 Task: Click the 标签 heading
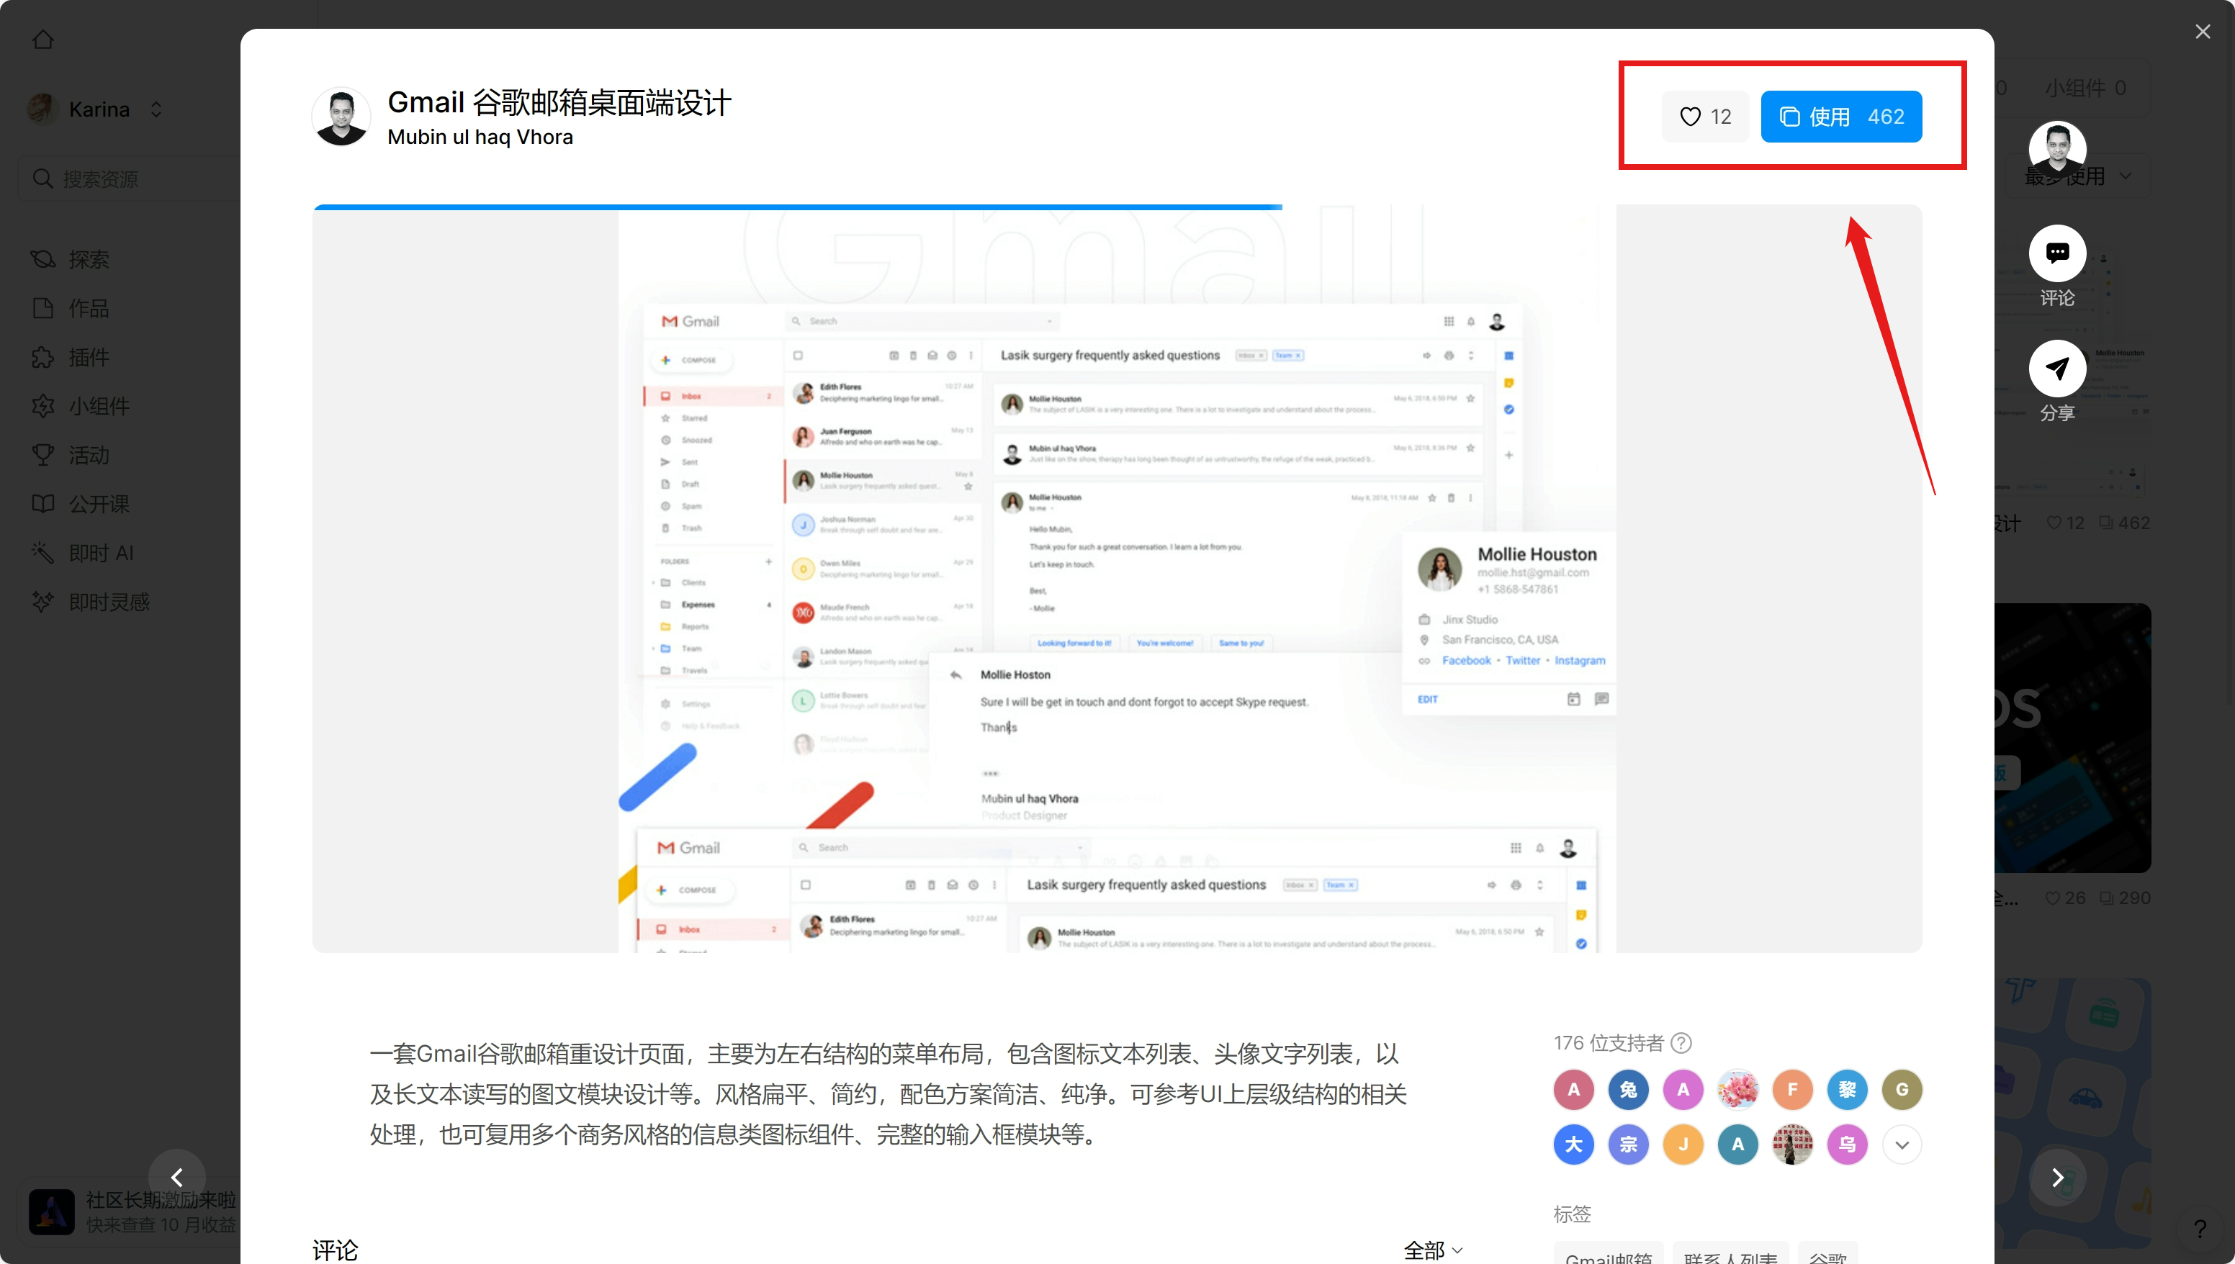pos(1572,1214)
